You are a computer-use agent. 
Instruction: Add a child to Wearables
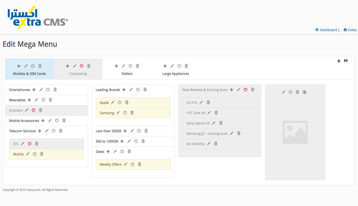pyautogui.click(x=29, y=100)
